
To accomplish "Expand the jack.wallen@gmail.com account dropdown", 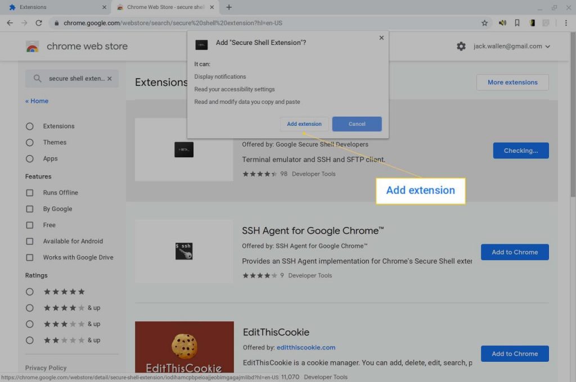I will pyautogui.click(x=512, y=46).
